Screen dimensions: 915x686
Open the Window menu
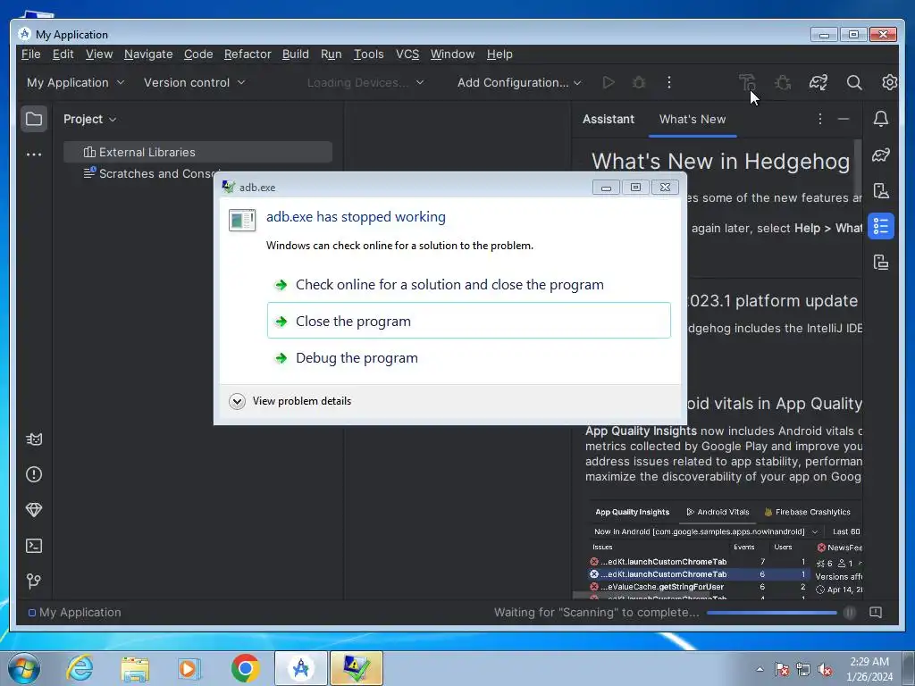(x=452, y=54)
